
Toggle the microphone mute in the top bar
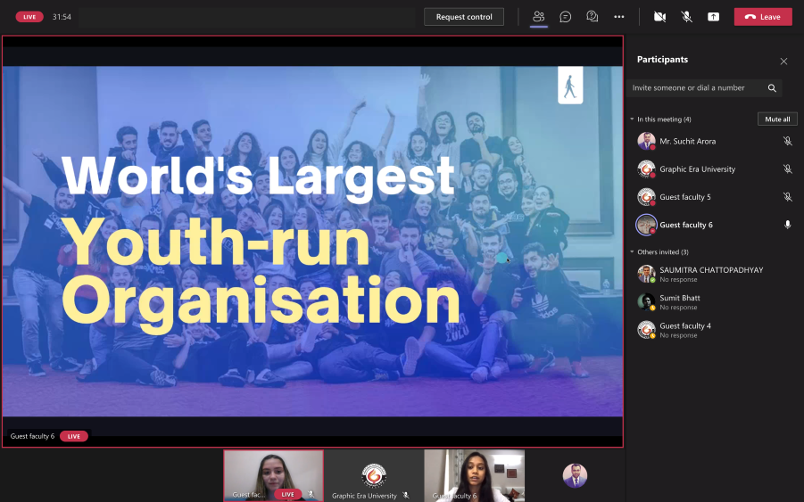[x=686, y=17]
